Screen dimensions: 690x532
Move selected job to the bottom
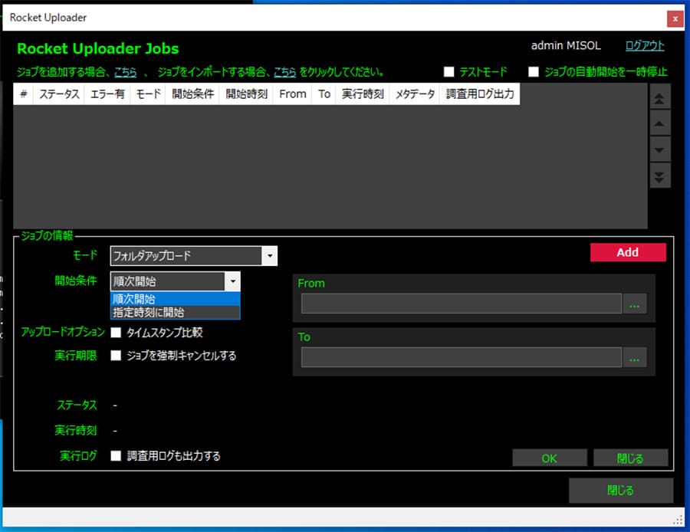click(x=659, y=176)
